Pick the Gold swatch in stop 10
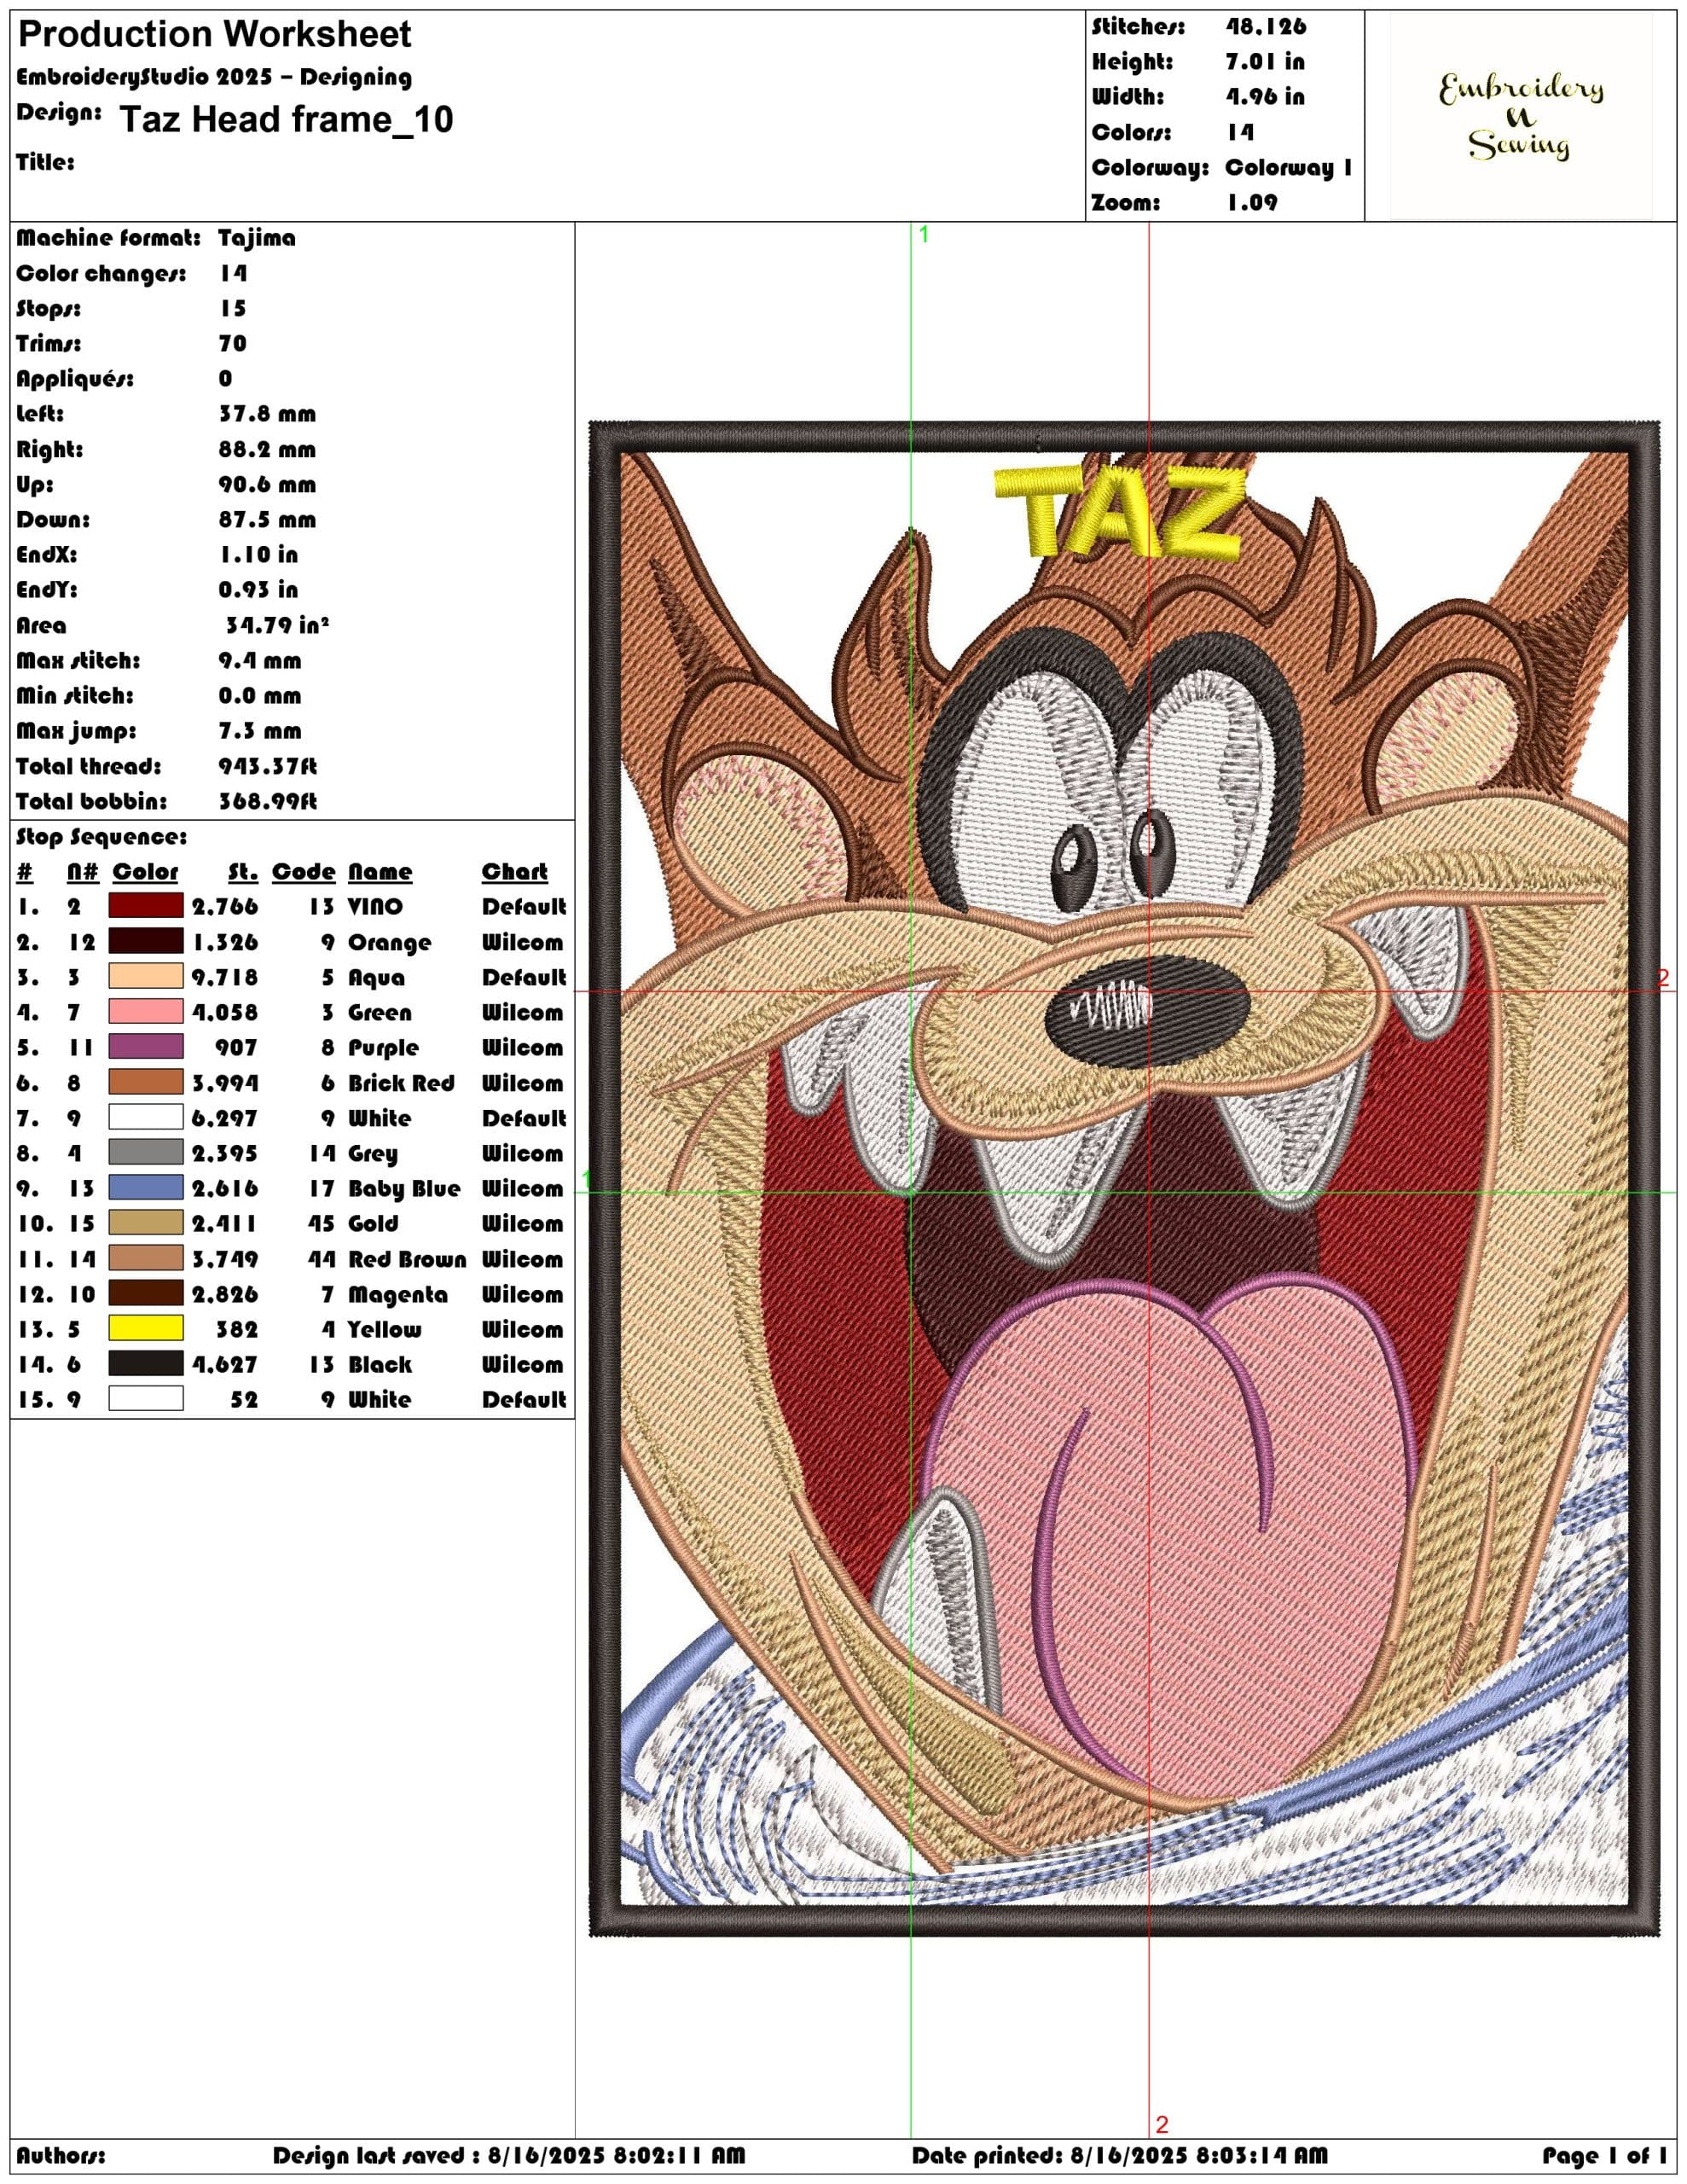 pyautogui.click(x=146, y=1223)
